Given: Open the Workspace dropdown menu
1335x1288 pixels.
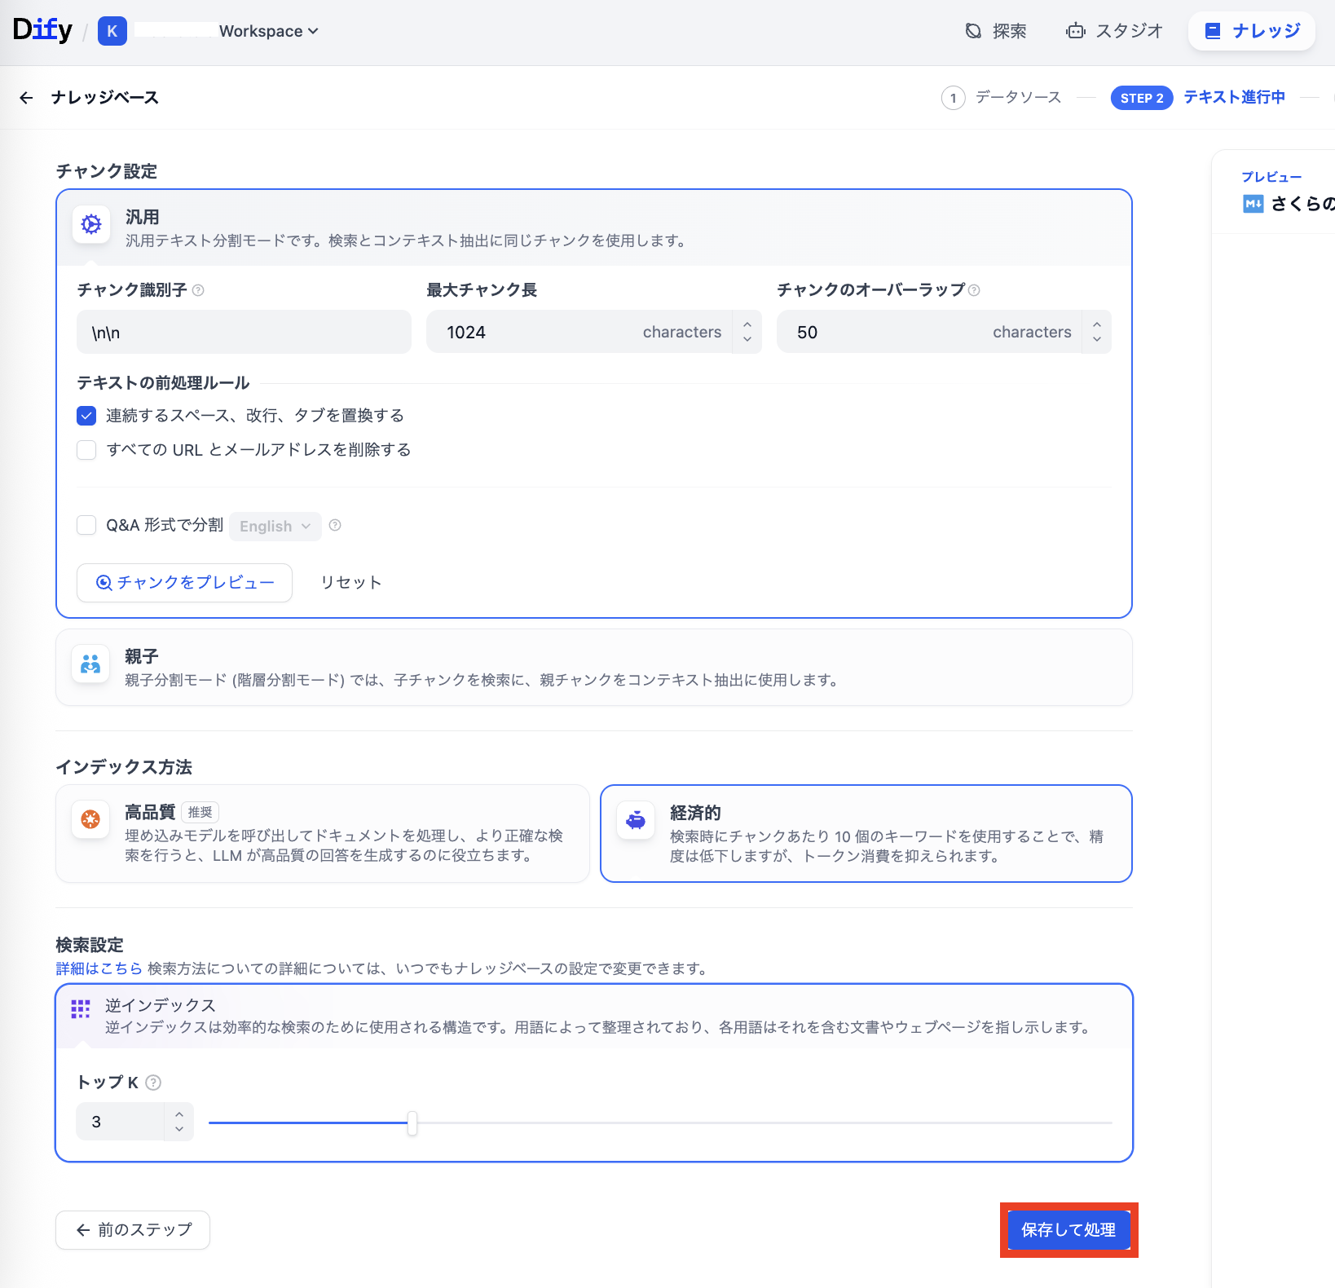Looking at the screenshot, I should tap(269, 31).
